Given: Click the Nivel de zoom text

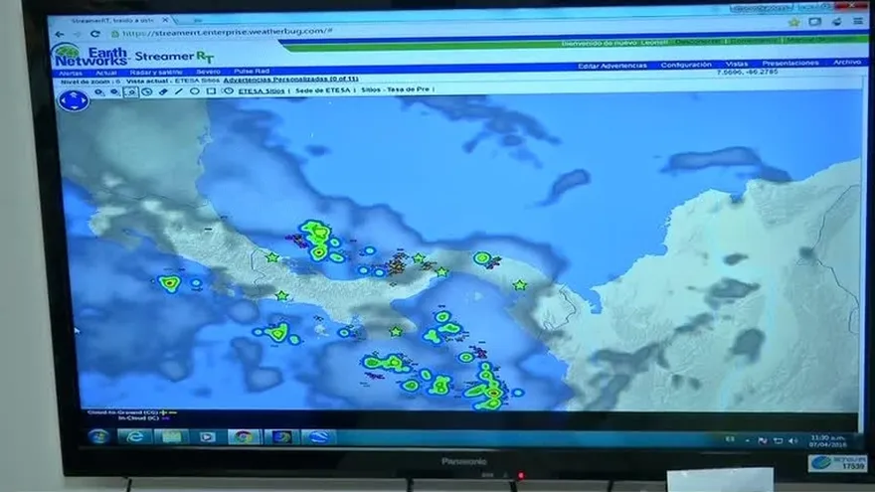Looking at the screenshot, I should 90,82.
